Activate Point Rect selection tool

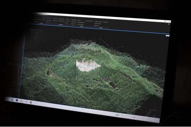pos(55,19)
